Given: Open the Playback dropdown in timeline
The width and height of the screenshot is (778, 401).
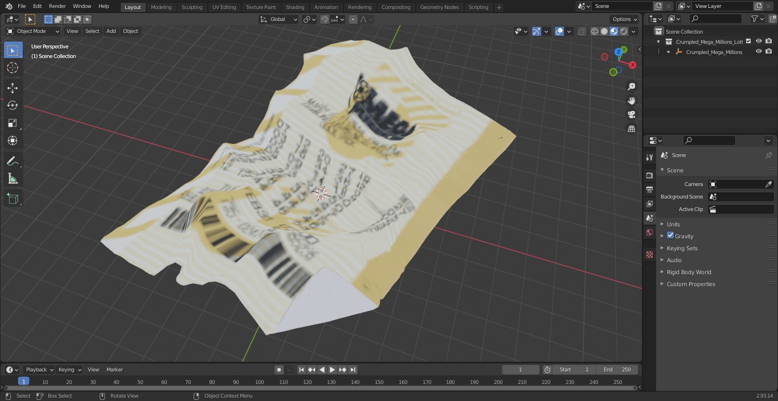Looking at the screenshot, I should (x=39, y=370).
